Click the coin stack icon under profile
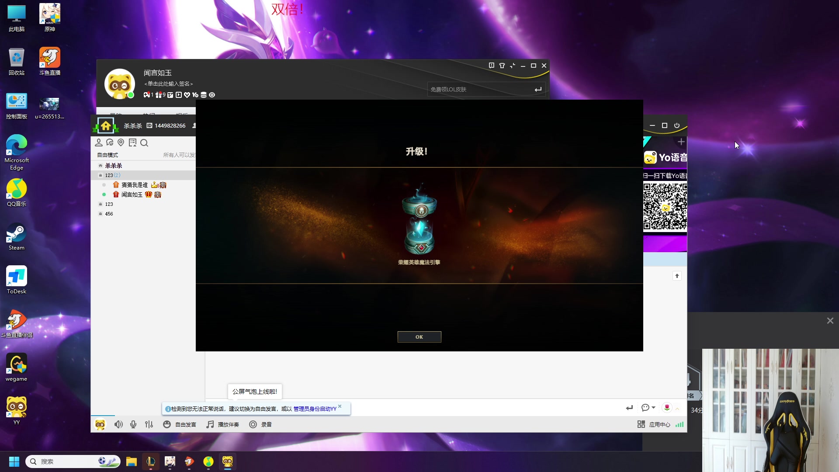 pyautogui.click(x=204, y=95)
